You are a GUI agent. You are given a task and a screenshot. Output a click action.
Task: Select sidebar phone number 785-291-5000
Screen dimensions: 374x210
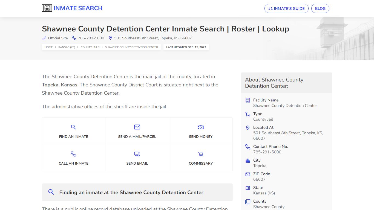(x=267, y=152)
